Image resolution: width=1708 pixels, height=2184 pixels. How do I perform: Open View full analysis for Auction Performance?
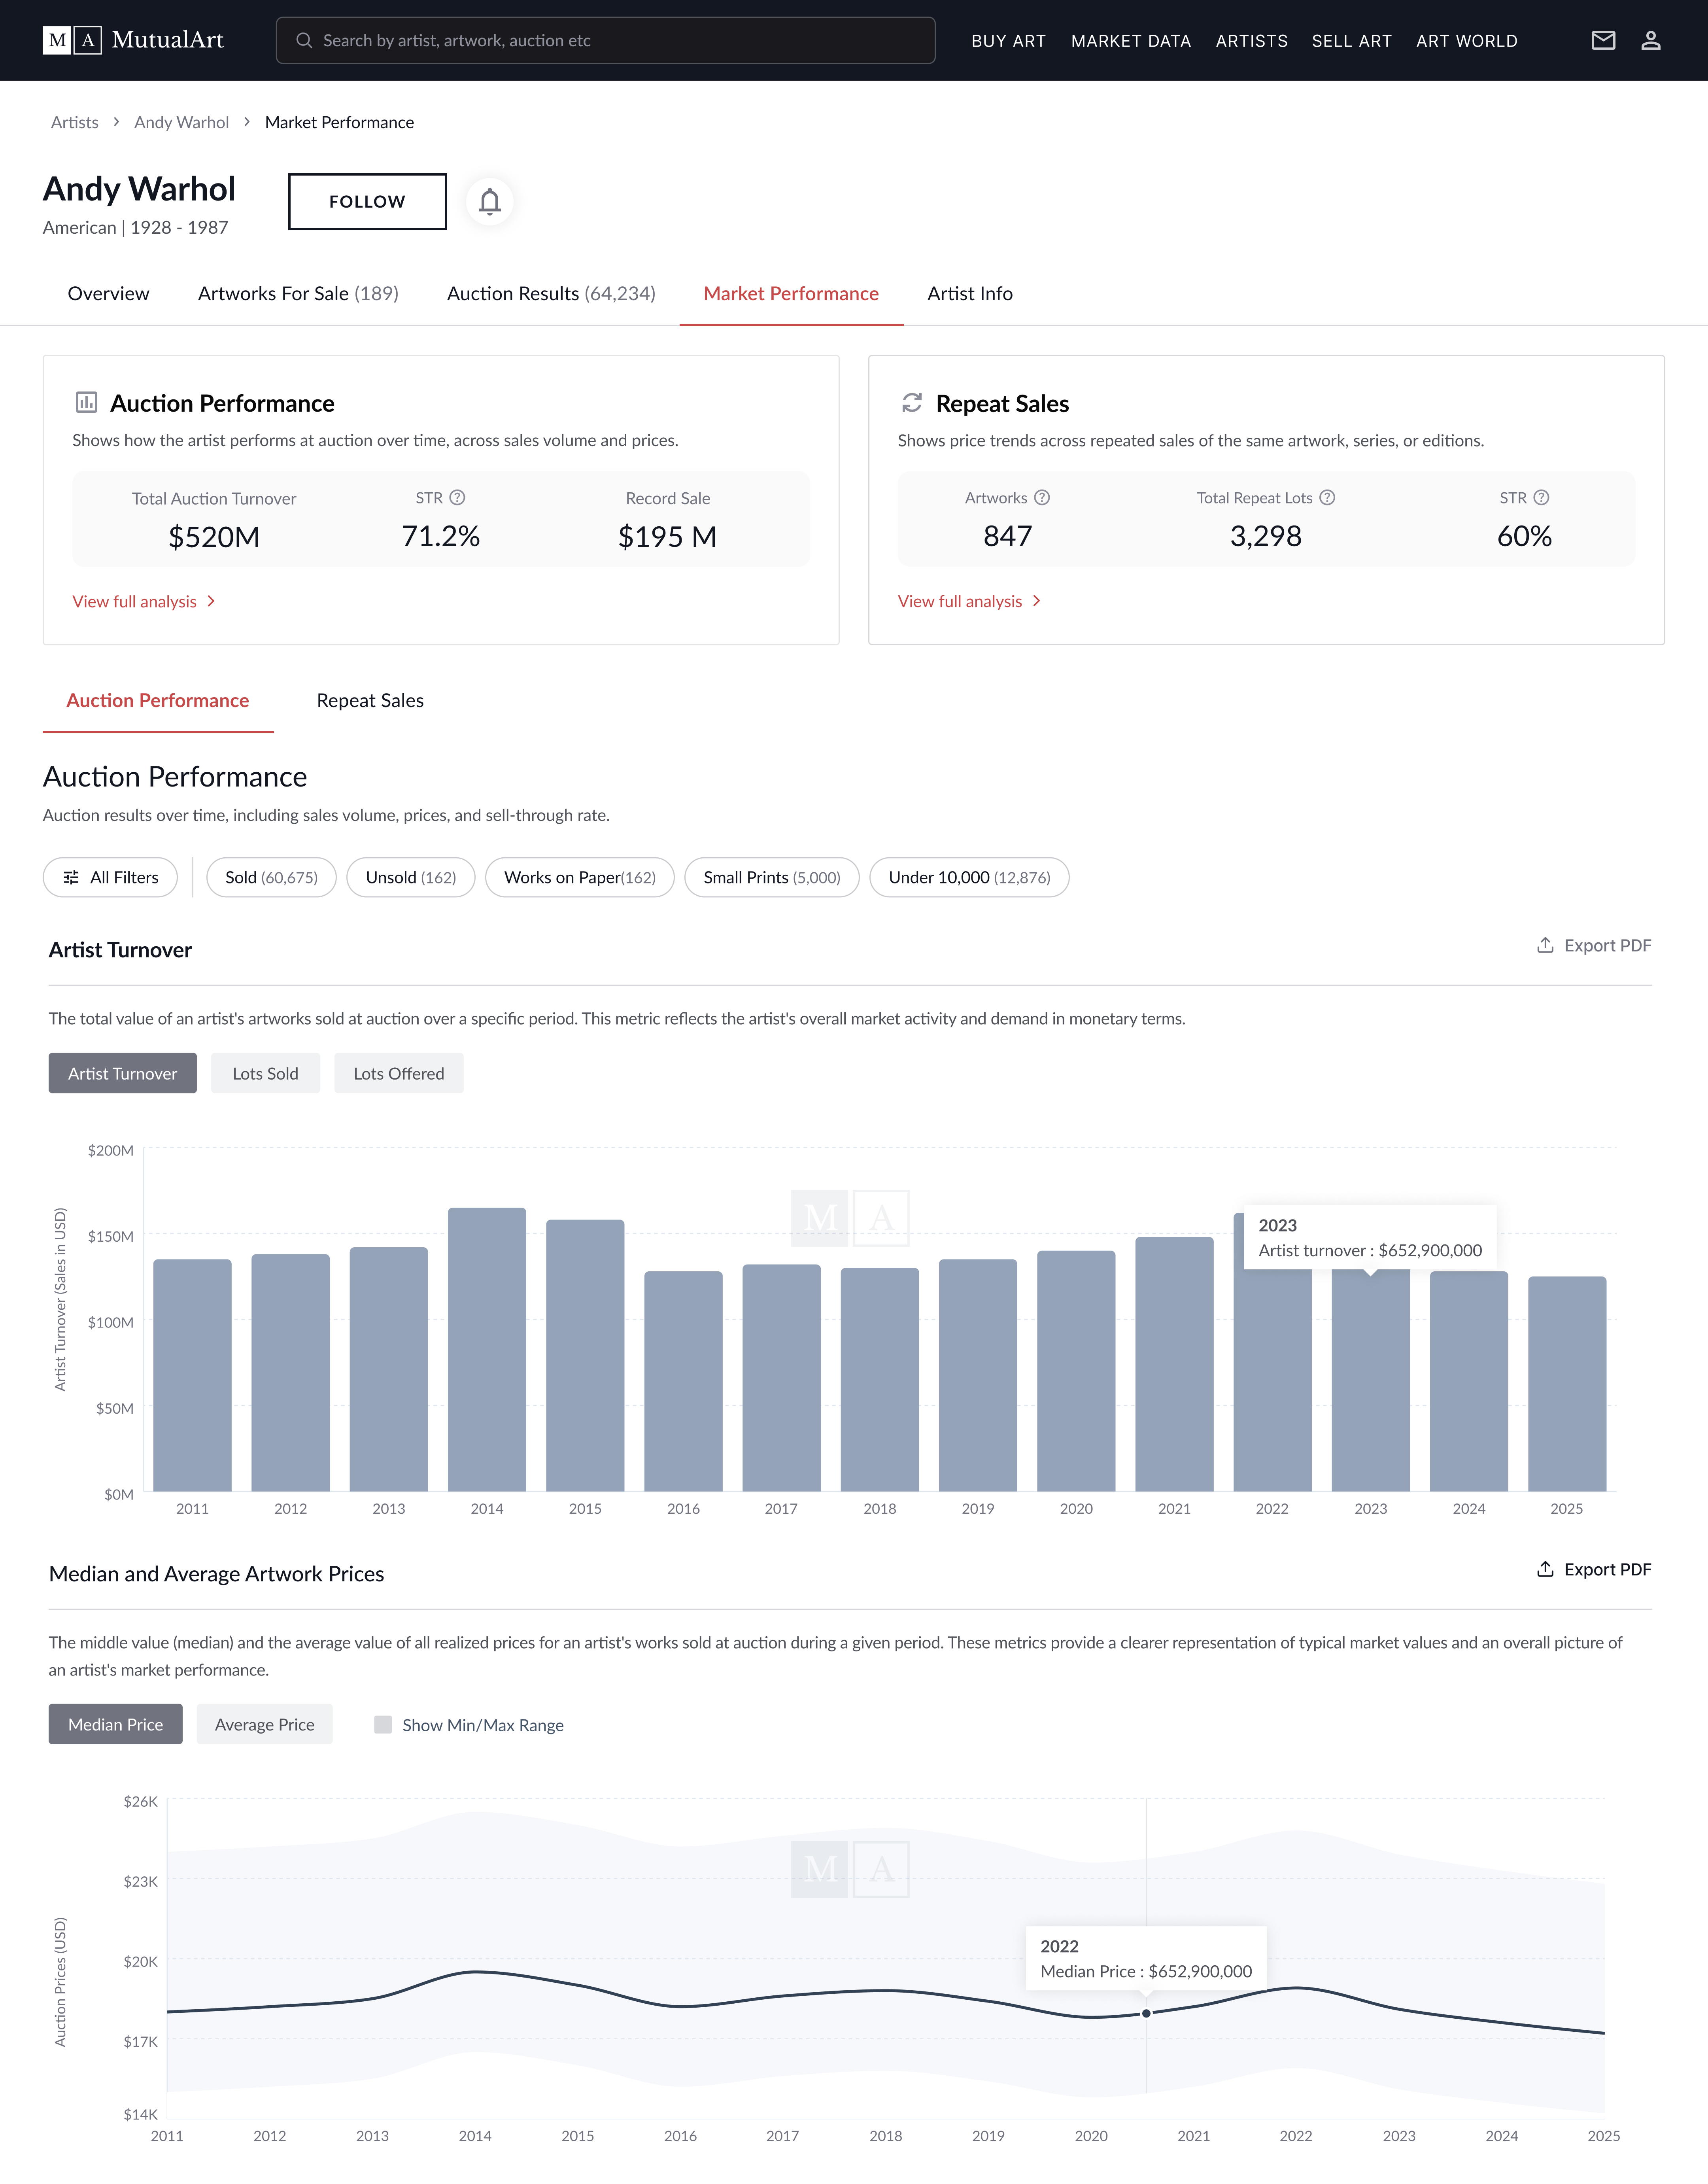(x=144, y=601)
